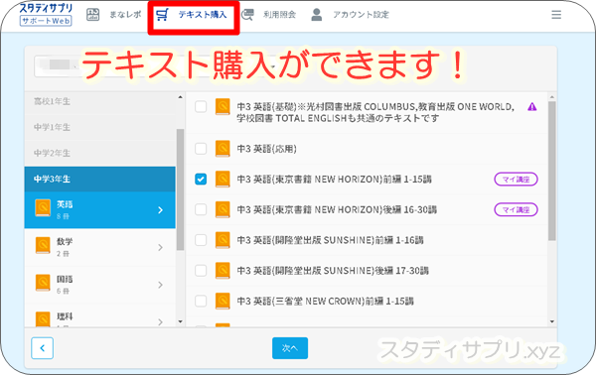
Task: Go back with the left arrow button
Action: 42,348
